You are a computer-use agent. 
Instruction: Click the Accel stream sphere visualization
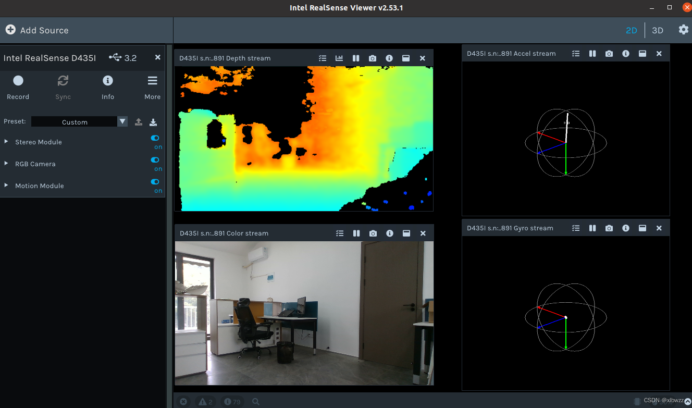pos(566,142)
